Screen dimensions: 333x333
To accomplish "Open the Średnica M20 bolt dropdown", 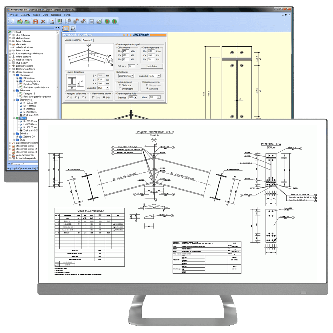I will click(x=133, y=97).
